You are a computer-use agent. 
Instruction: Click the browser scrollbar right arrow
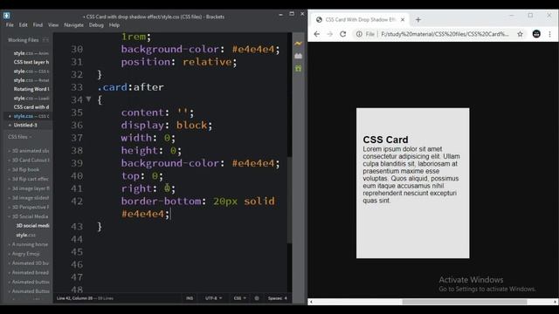556,302
